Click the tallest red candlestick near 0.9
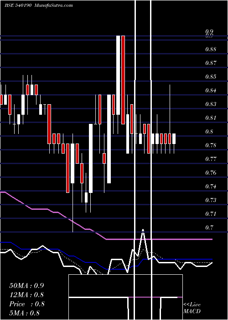 [x=123, y=80]
